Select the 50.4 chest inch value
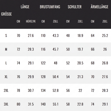Screen dimensions: 111x111 pos(55,77)
